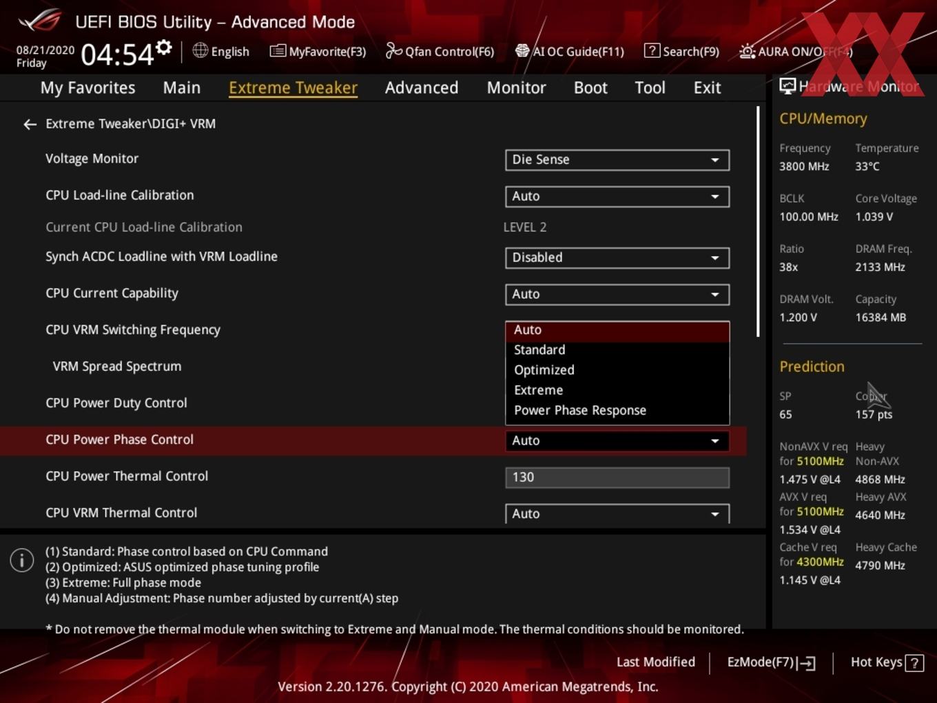The image size is (937, 703).
Task: Go to the Exit tab
Action: (707, 88)
